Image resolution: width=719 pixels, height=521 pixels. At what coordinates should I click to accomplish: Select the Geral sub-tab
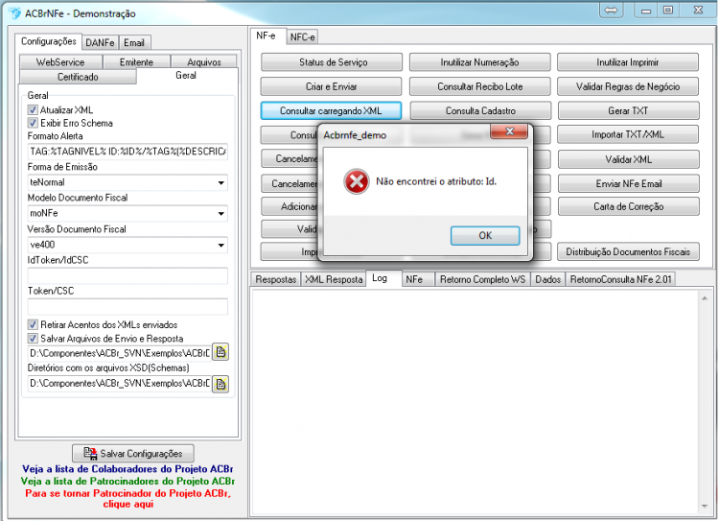pos(186,75)
